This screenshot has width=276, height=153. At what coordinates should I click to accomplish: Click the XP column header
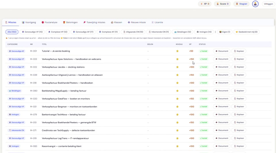click(x=190, y=44)
